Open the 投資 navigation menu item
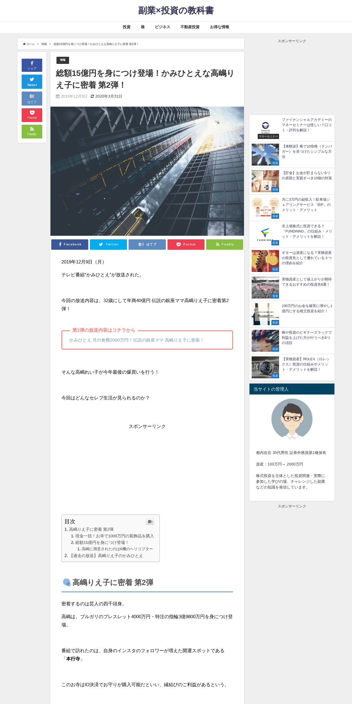Screen dimensions: 352x704 (x=126, y=27)
